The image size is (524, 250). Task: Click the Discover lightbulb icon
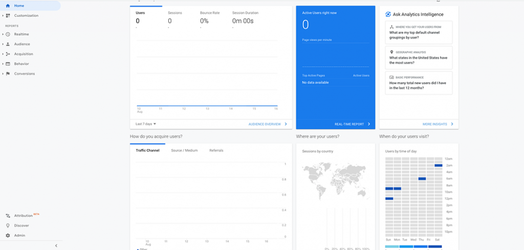click(8, 226)
